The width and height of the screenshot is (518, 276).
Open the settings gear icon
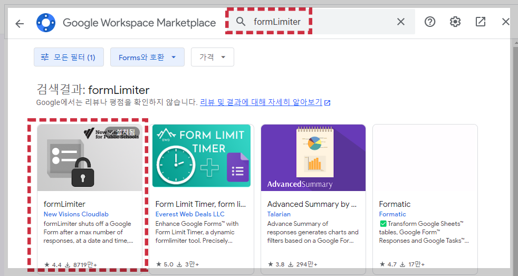(x=455, y=22)
